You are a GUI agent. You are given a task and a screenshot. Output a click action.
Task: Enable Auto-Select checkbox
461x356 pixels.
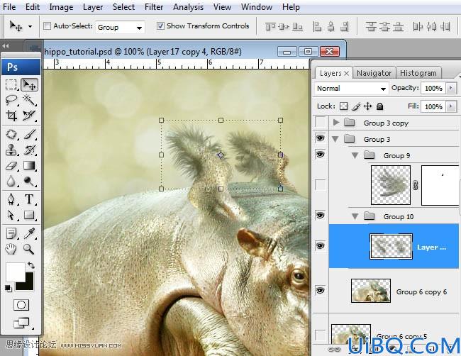(x=47, y=26)
